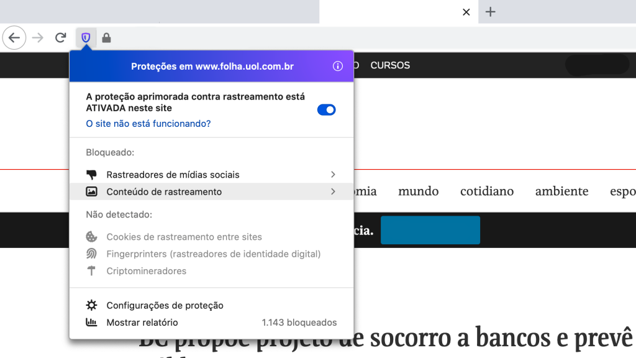Image resolution: width=636 pixels, height=358 pixels.
Task: Go to the mundo section
Action: coord(418,191)
